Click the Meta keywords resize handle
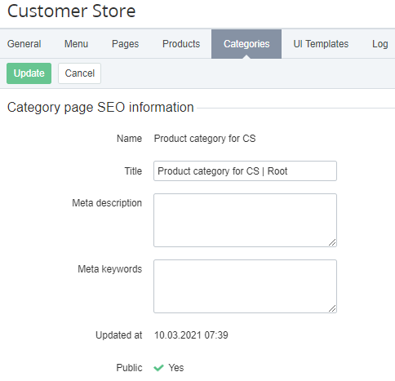Screen dimensions: 395x381 [x=332, y=308]
